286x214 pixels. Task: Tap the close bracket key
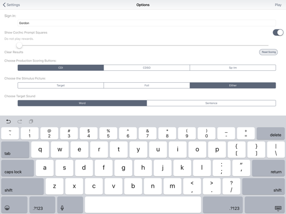(x=256, y=150)
